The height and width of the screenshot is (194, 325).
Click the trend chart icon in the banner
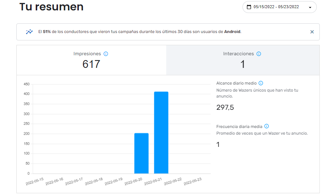click(x=29, y=32)
